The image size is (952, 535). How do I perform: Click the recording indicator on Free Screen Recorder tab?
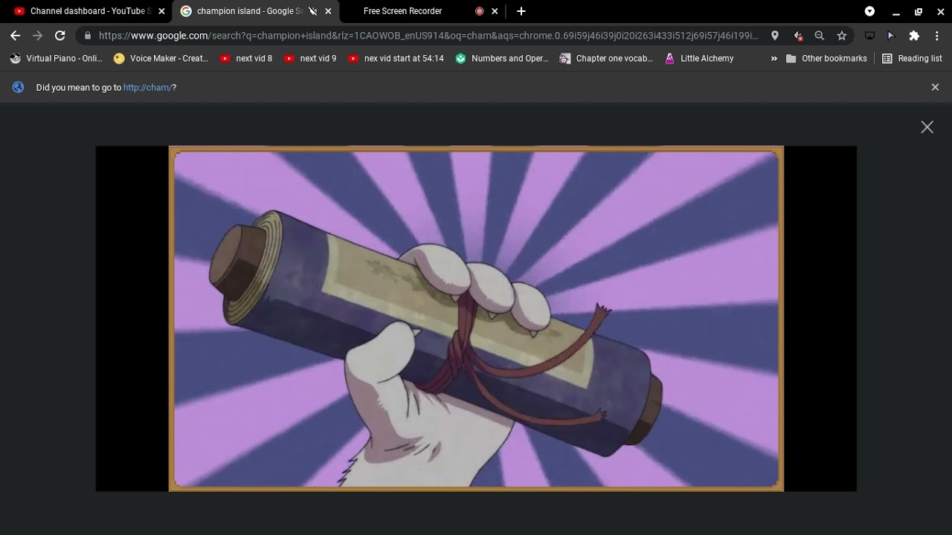(480, 11)
